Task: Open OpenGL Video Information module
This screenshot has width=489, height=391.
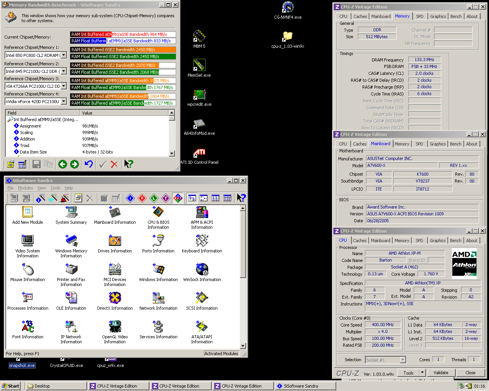Action: coord(115,332)
